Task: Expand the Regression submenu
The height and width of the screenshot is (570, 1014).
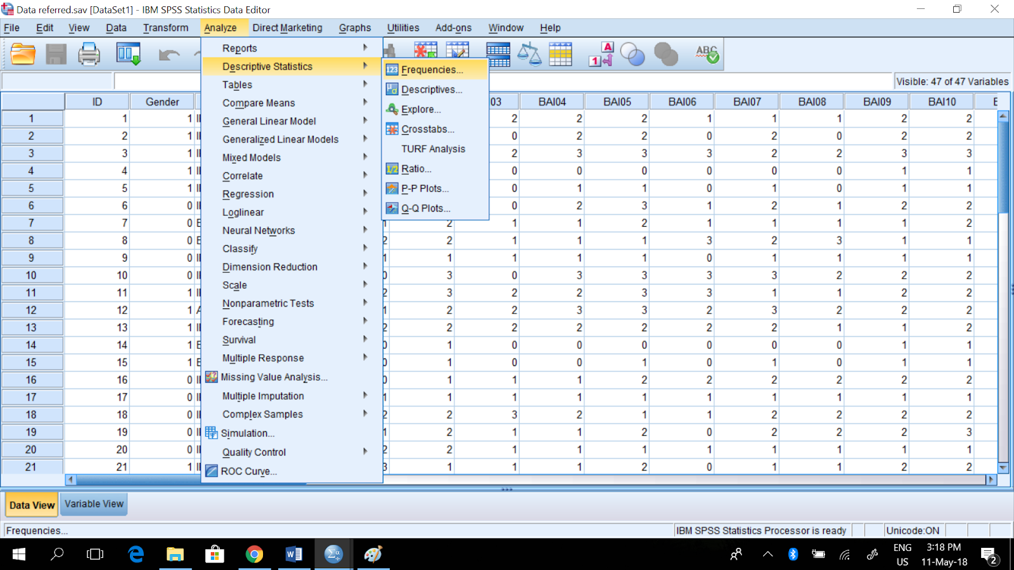Action: pos(292,194)
